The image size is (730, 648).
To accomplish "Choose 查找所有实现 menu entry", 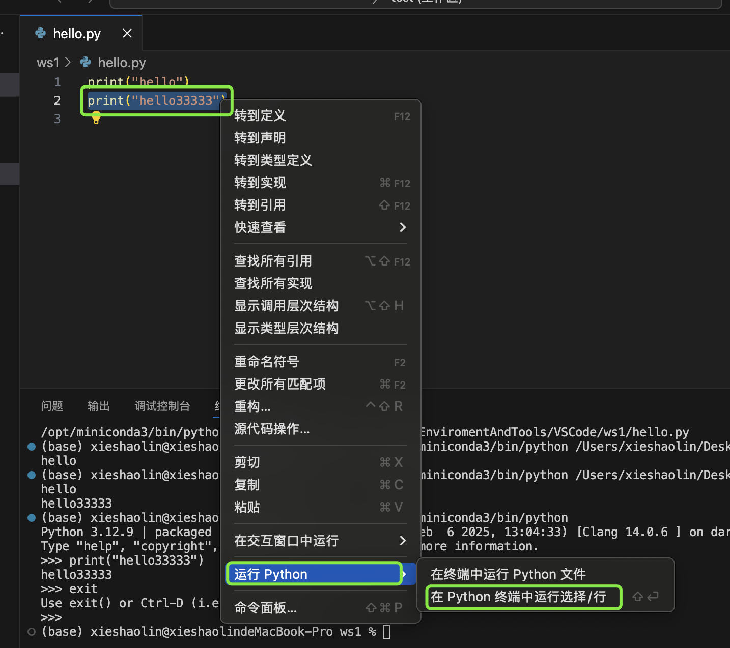I will (322, 283).
